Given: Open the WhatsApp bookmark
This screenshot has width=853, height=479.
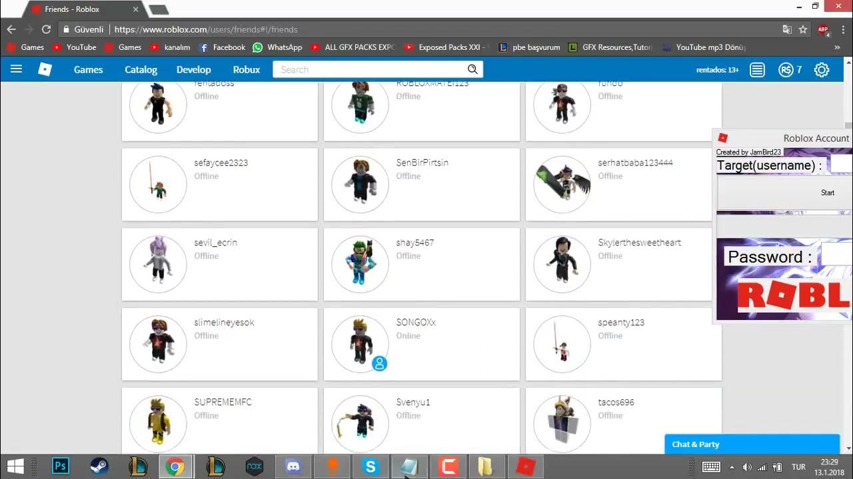Looking at the screenshot, I should coord(278,47).
